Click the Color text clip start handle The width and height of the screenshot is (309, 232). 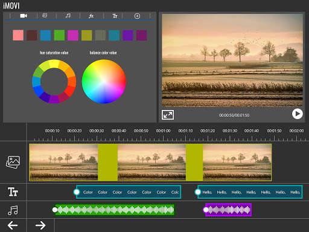pyautogui.click(x=77, y=192)
